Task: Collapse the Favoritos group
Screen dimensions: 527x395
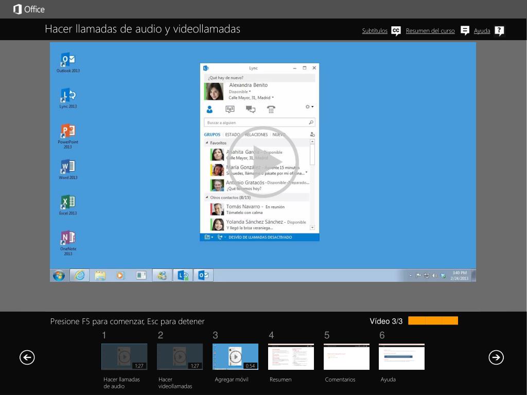Action: tap(207, 143)
